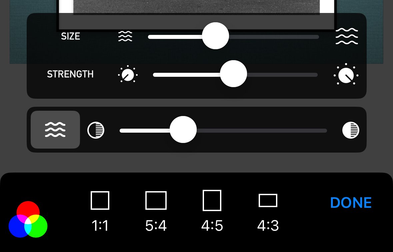
Task: Choose the 4:3 landscape aspect ratio
Action: [268, 212]
